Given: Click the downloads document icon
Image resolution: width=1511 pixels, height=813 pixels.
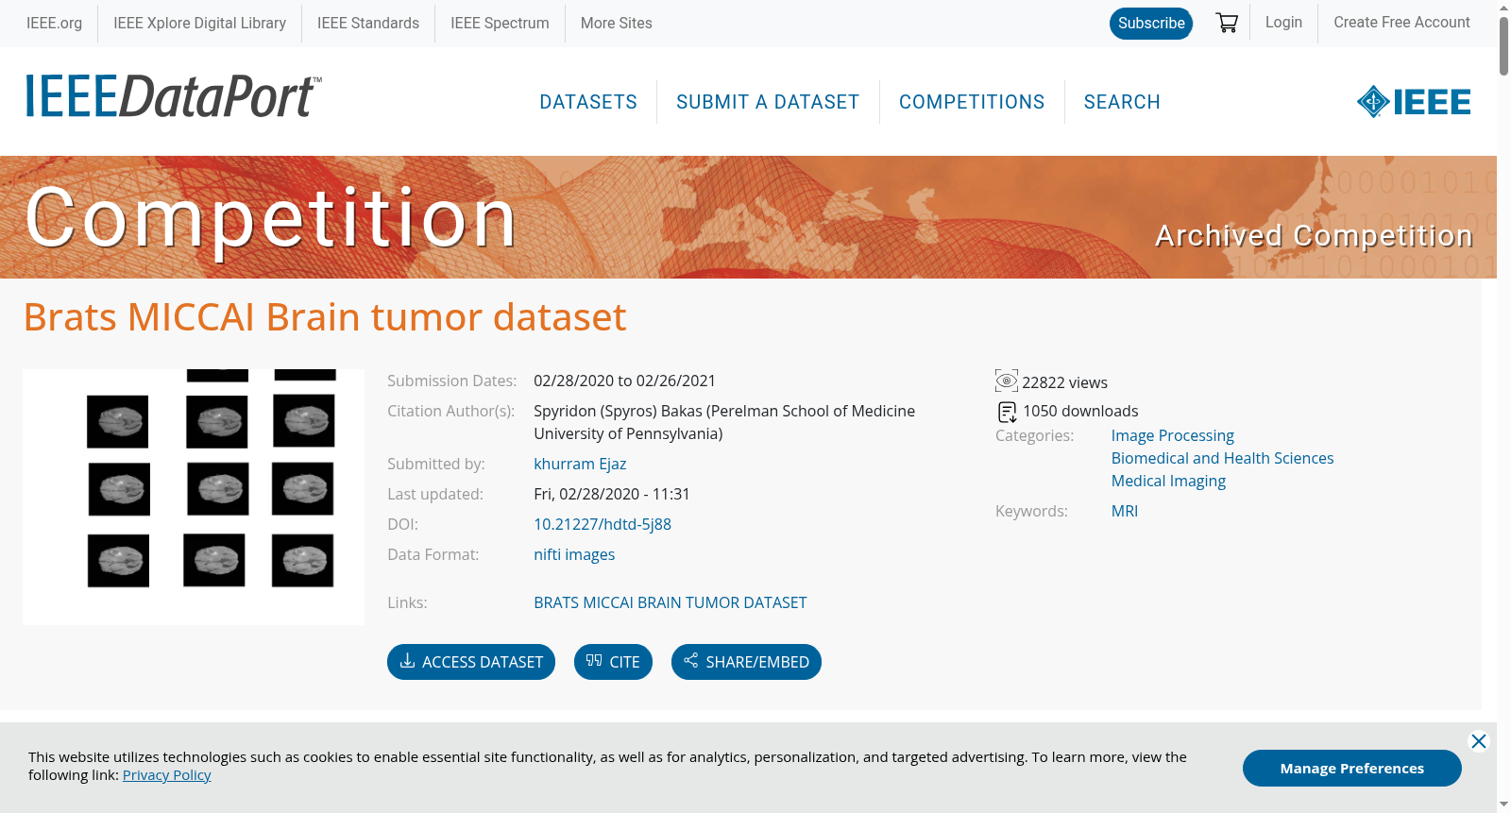Looking at the screenshot, I should coord(1008,412).
